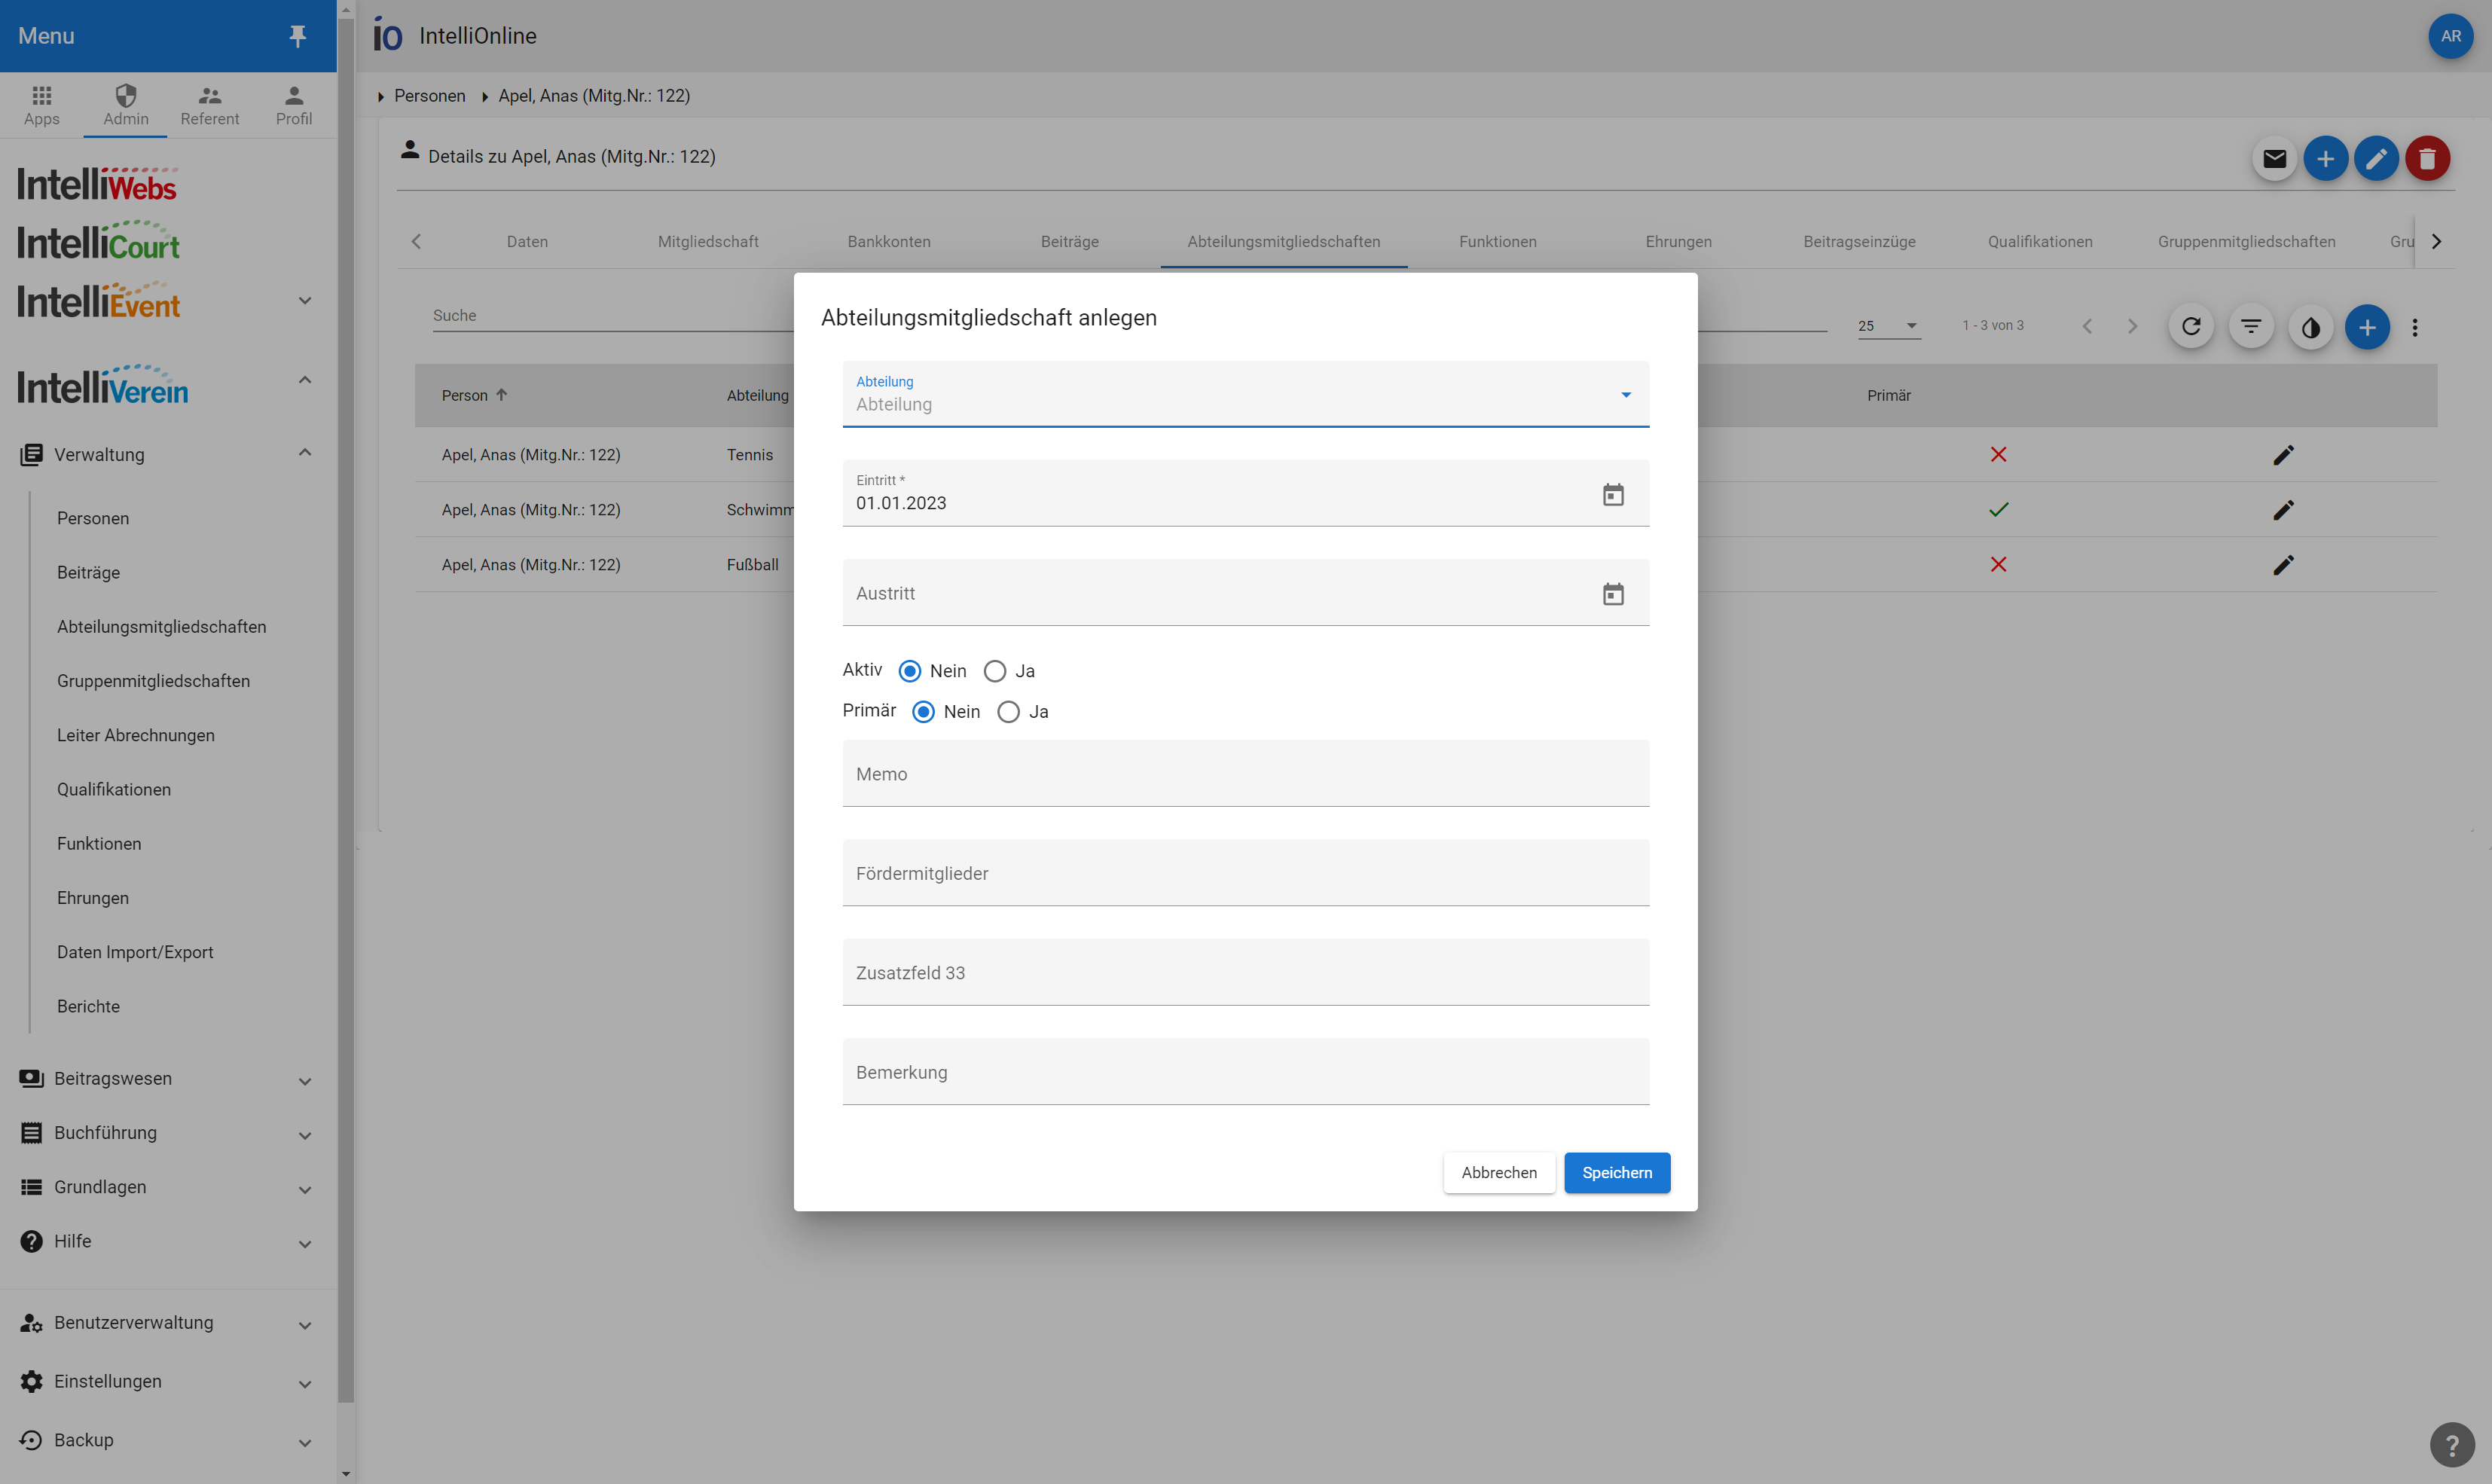This screenshot has height=1484, width=2492.
Task: Select Primär Nein radio button
Action: coord(923,712)
